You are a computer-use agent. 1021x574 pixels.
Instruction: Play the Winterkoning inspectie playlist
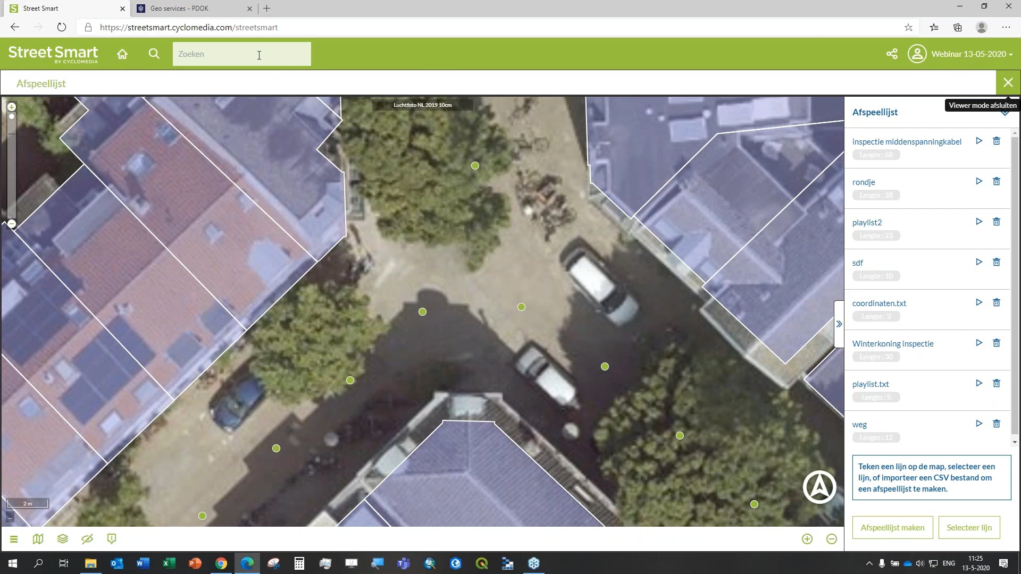(979, 343)
